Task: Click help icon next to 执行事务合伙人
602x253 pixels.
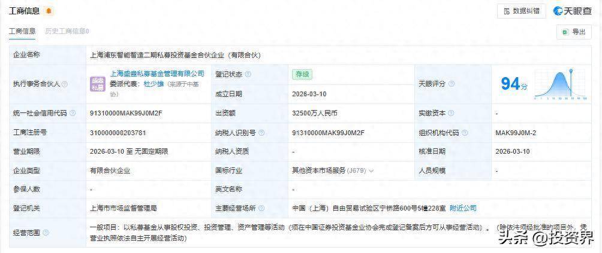Action: (65, 84)
